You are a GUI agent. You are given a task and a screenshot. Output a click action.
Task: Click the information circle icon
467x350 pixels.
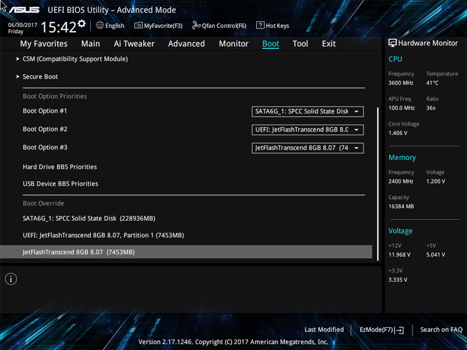(11, 279)
